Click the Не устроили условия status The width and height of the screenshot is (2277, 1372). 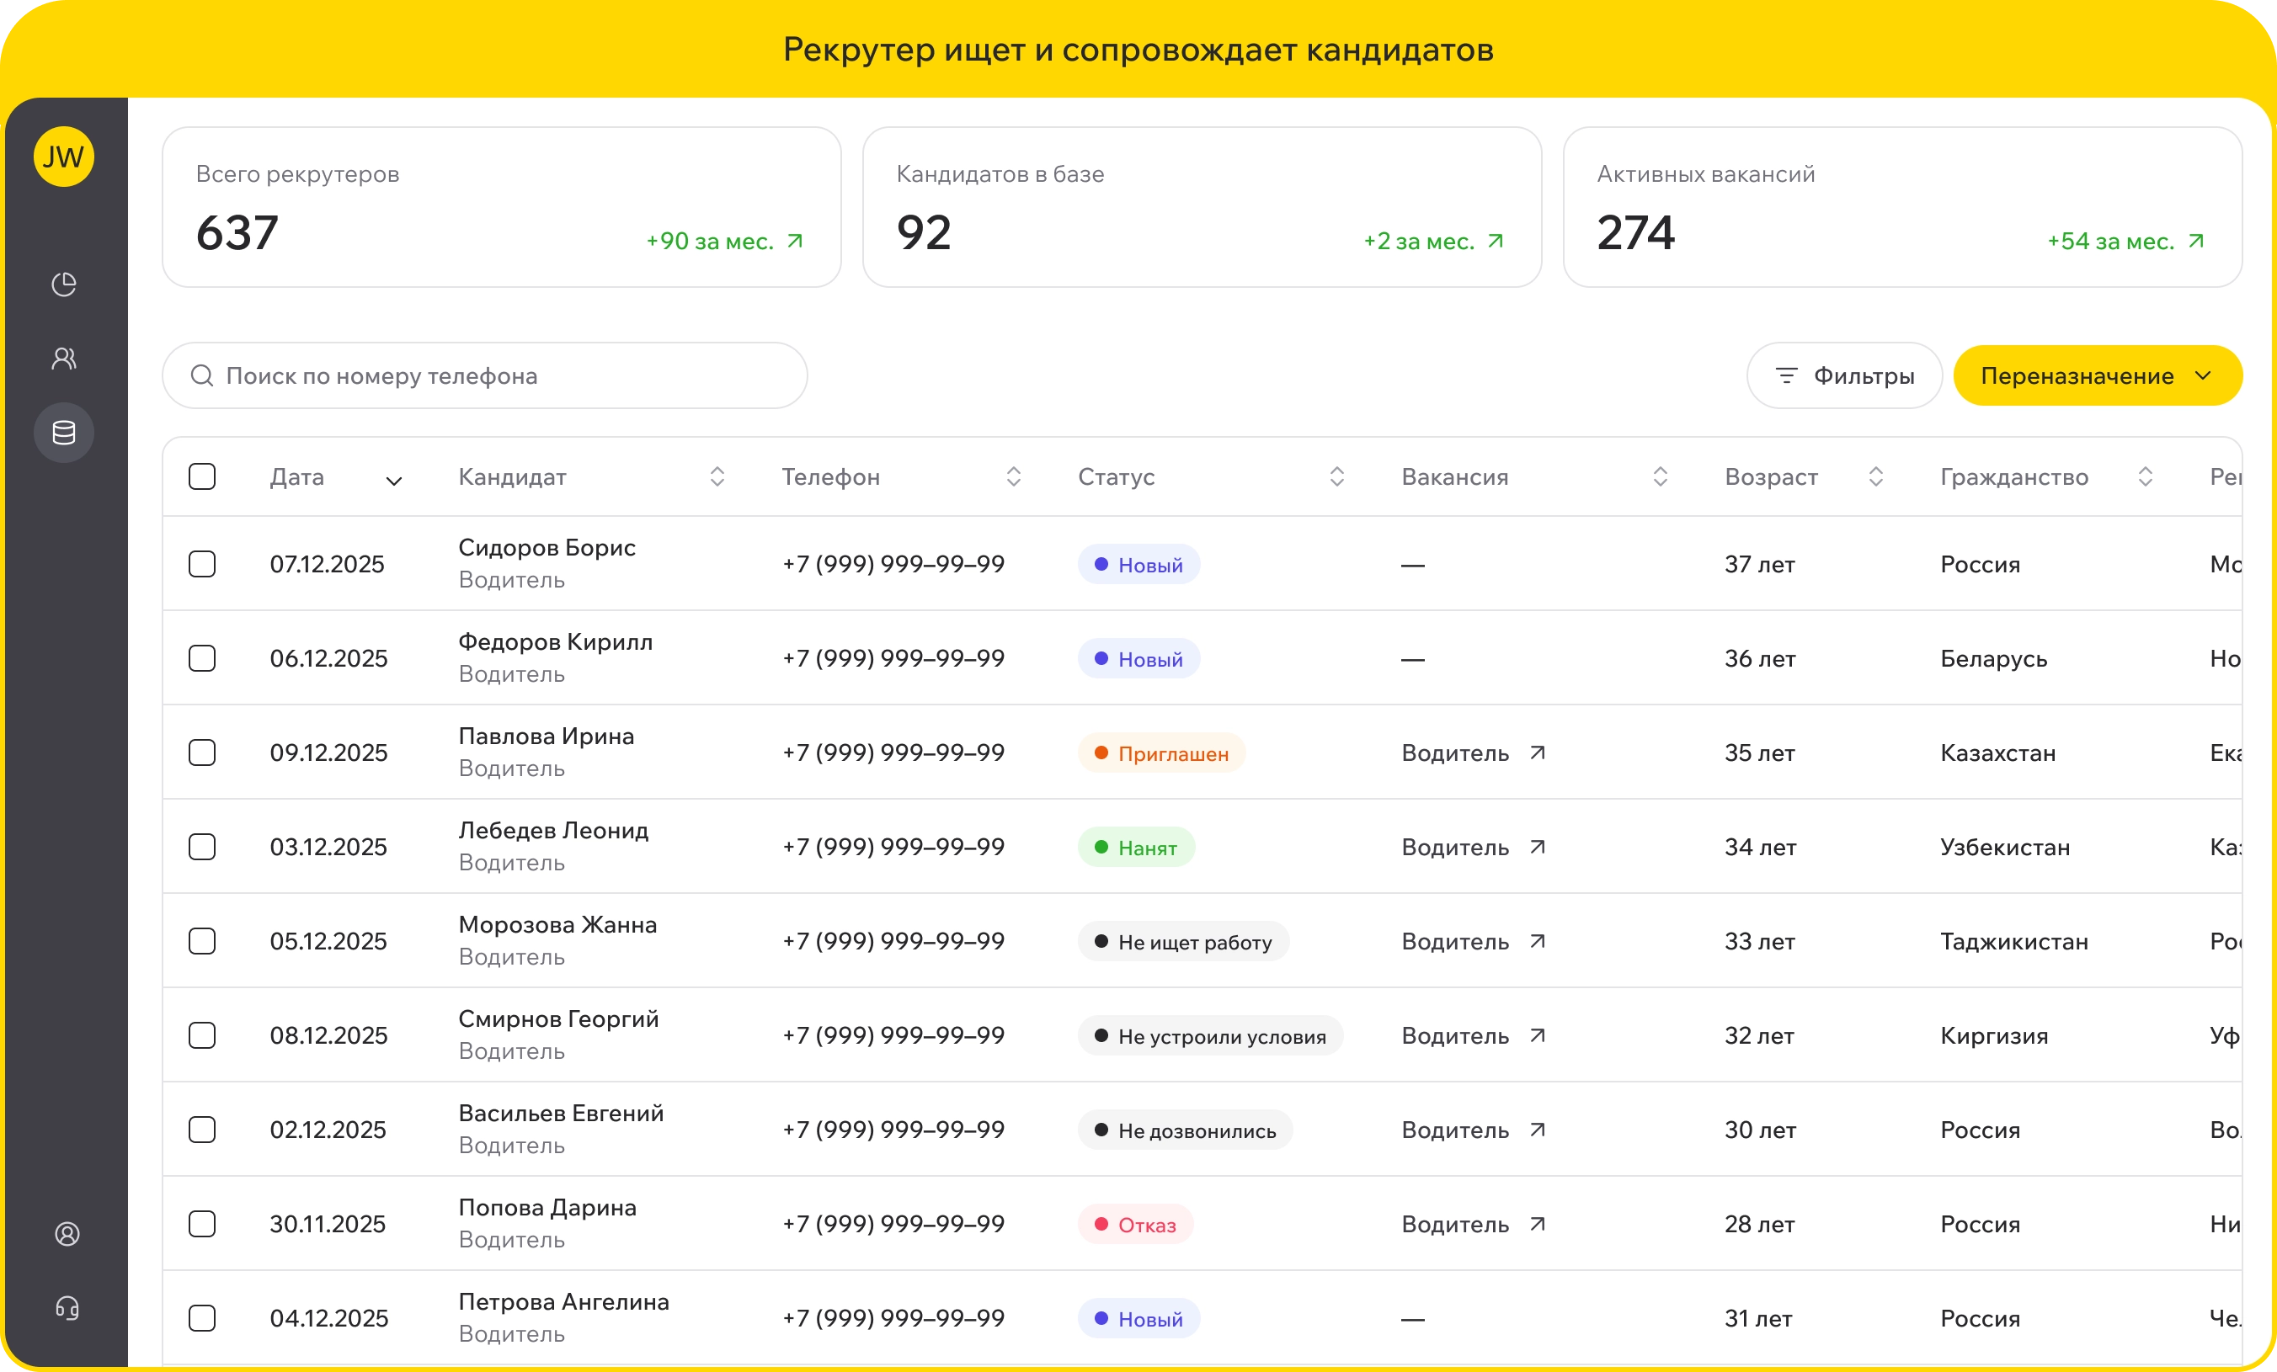pyautogui.click(x=1211, y=1035)
